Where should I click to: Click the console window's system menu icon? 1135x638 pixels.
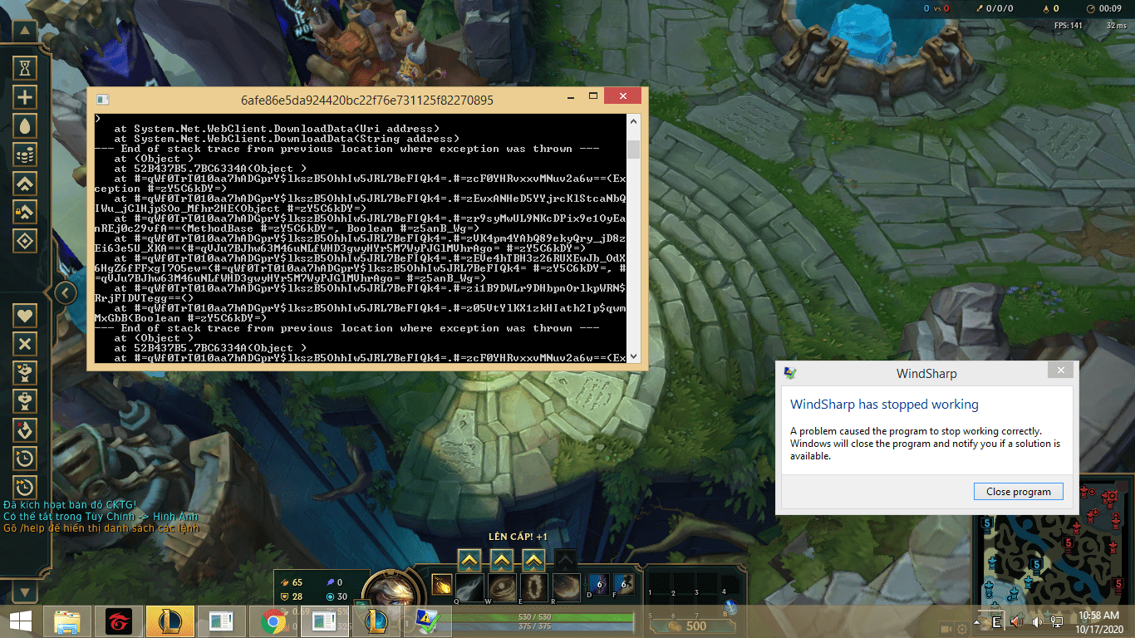click(x=102, y=101)
